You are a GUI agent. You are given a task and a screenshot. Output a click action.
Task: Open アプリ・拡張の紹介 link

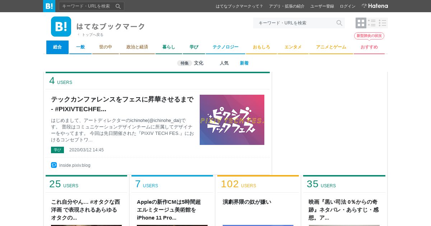pyautogui.click(x=287, y=6)
